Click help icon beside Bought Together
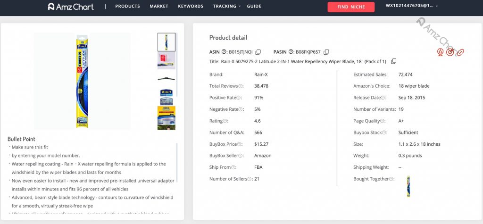 tap(391, 179)
